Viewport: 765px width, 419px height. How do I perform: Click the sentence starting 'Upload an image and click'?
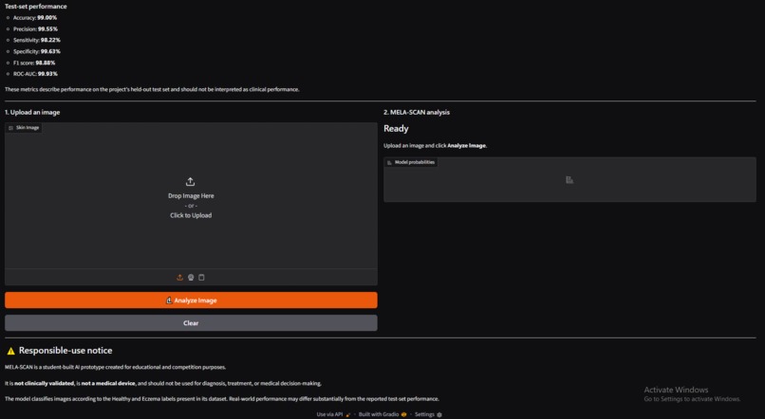(x=436, y=146)
